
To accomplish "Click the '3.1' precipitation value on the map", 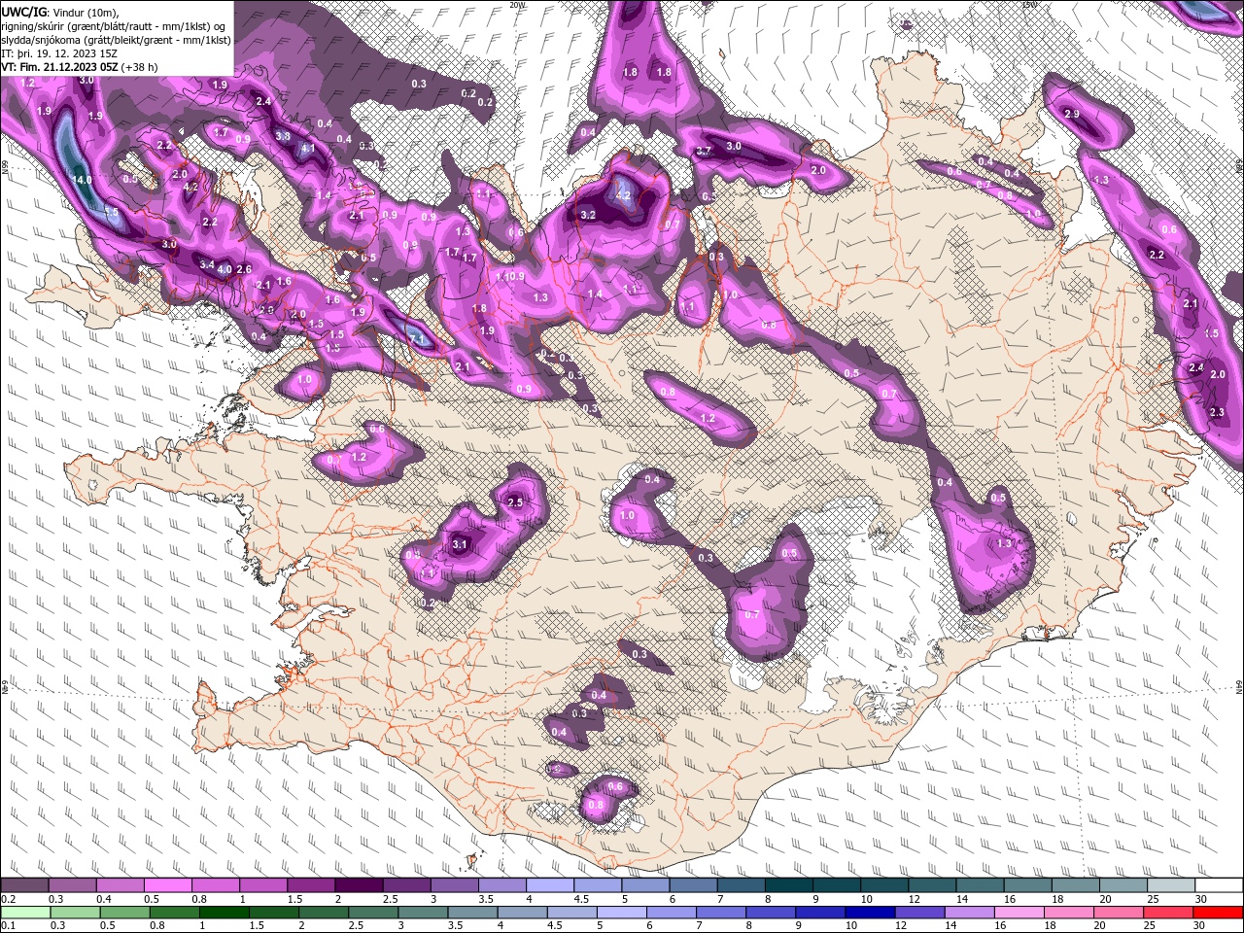I will pos(462,545).
